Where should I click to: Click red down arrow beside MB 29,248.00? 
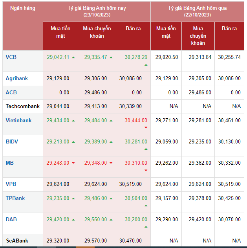[73, 163]
